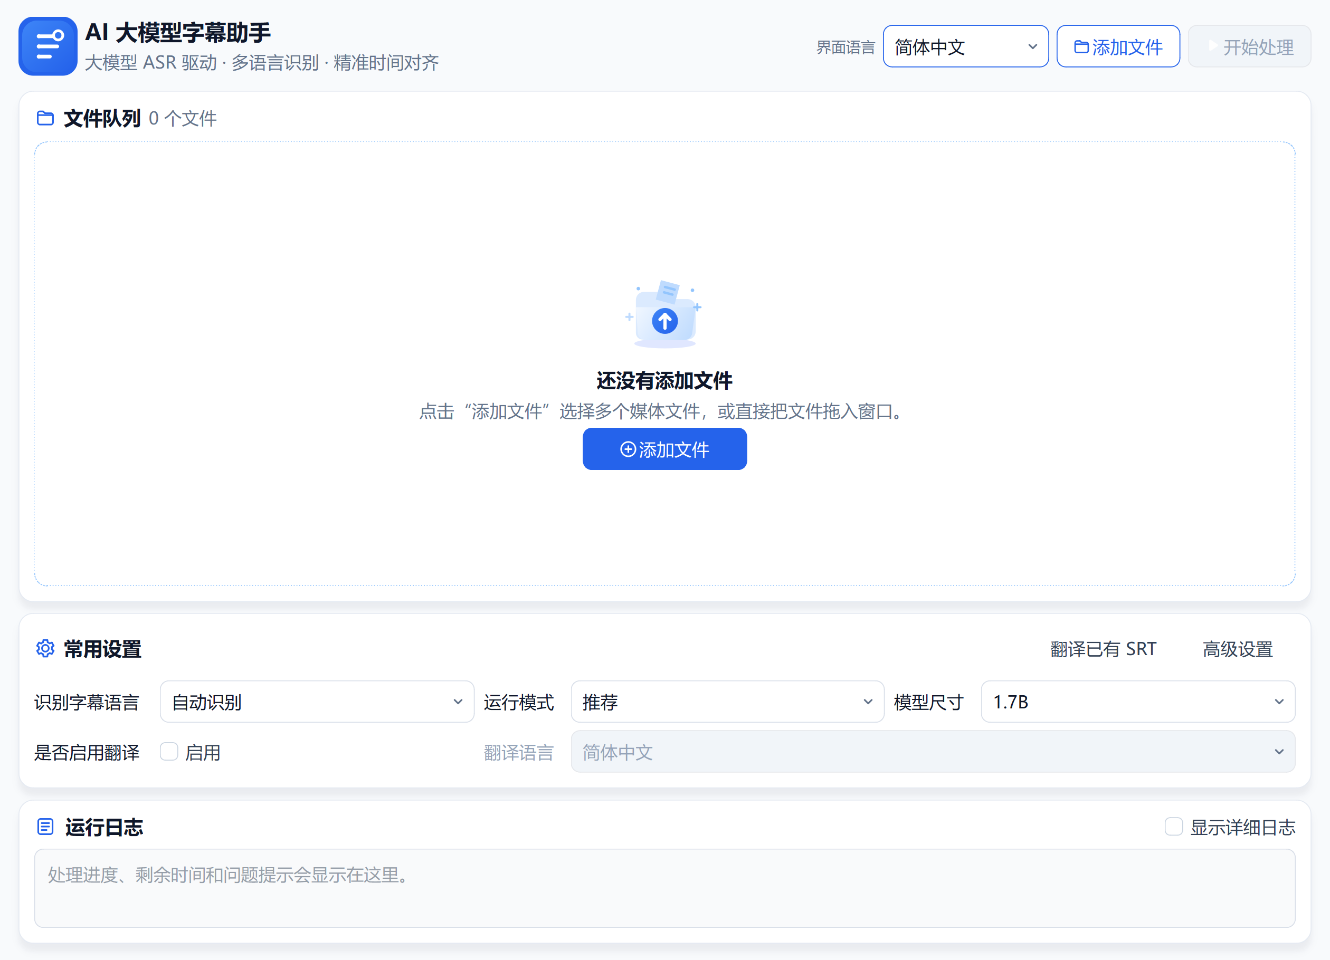This screenshot has width=1330, height=960.
Task: Click the 文件队列 heading text
Action: pyautogui.click(x=102, y=119)
